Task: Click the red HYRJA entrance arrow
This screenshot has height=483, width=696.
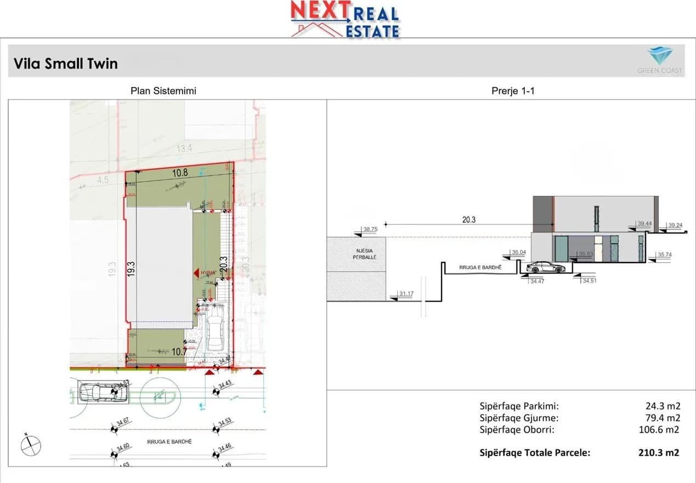Action: click(195, 272)
